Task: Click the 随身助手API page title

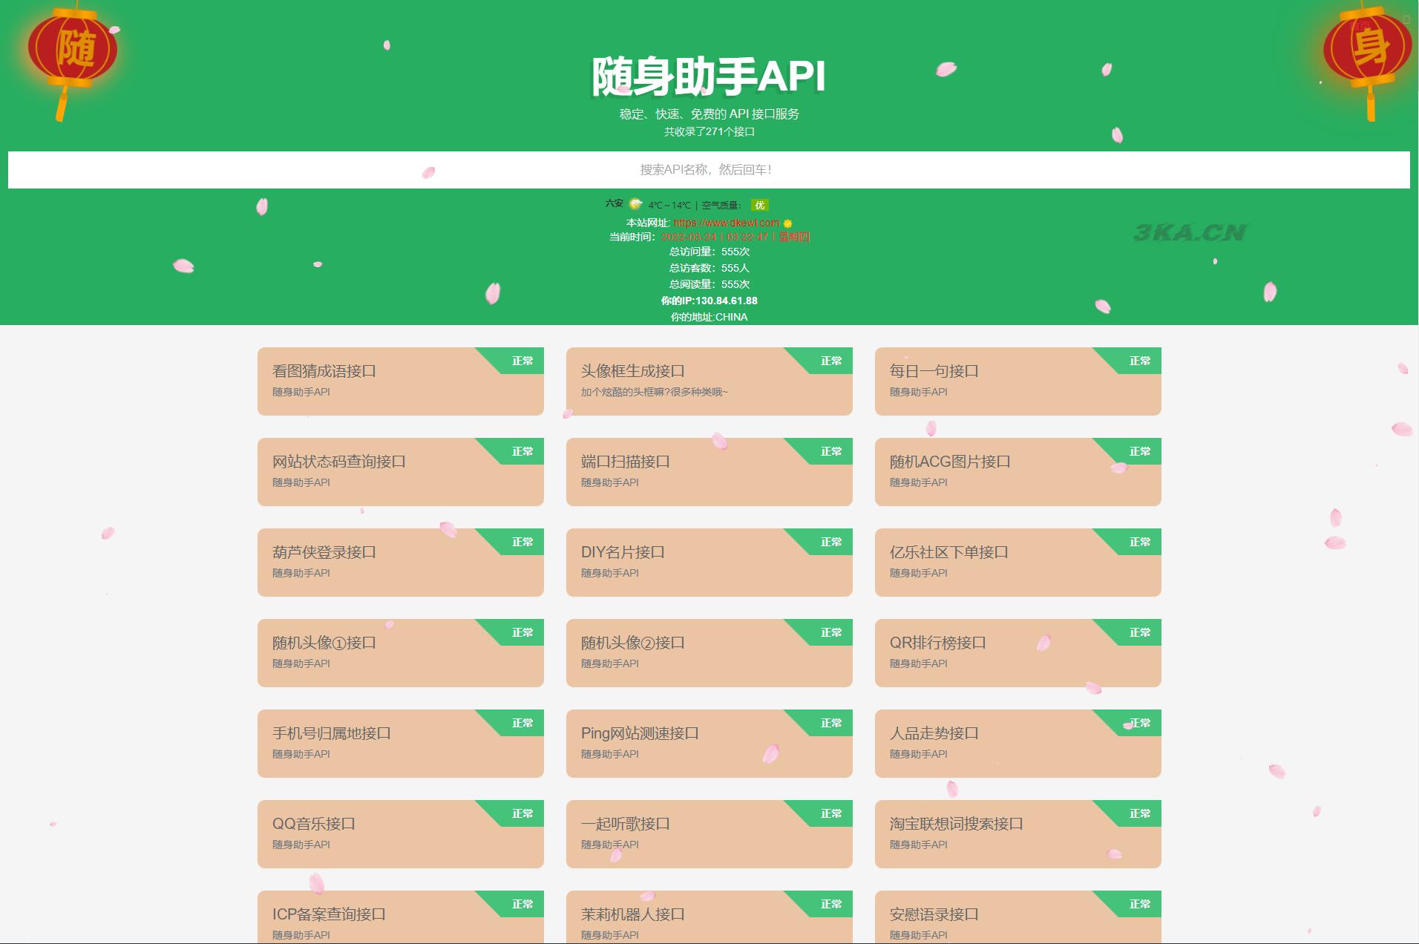Action: 709,76
